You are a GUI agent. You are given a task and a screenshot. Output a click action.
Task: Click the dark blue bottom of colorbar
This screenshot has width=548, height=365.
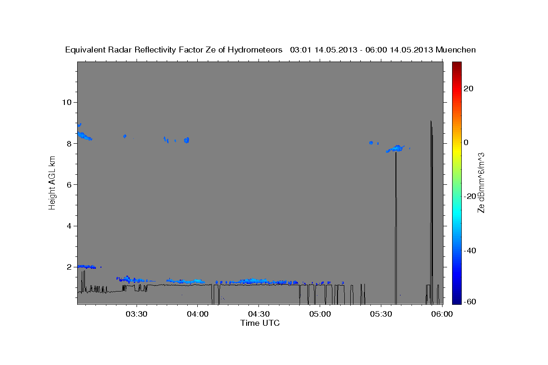point(457,299)
